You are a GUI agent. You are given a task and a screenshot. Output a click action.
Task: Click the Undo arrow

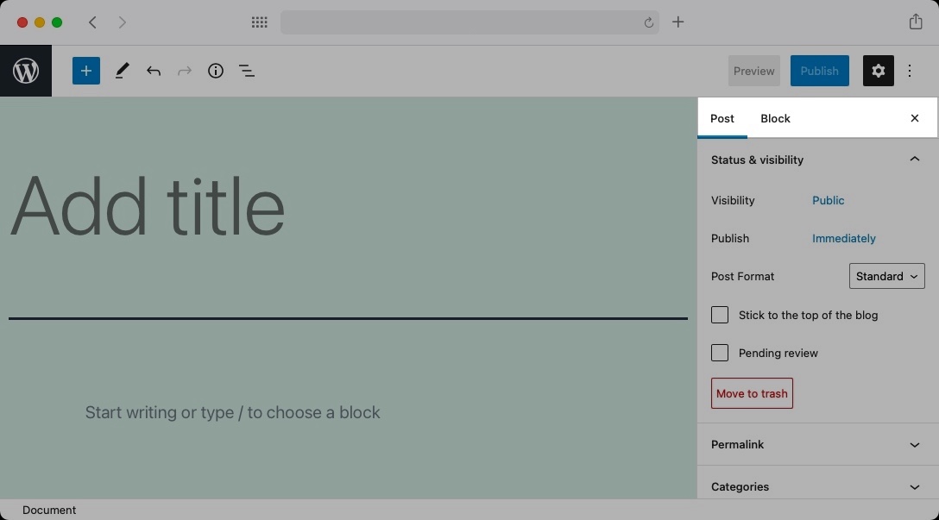point(154,71)
